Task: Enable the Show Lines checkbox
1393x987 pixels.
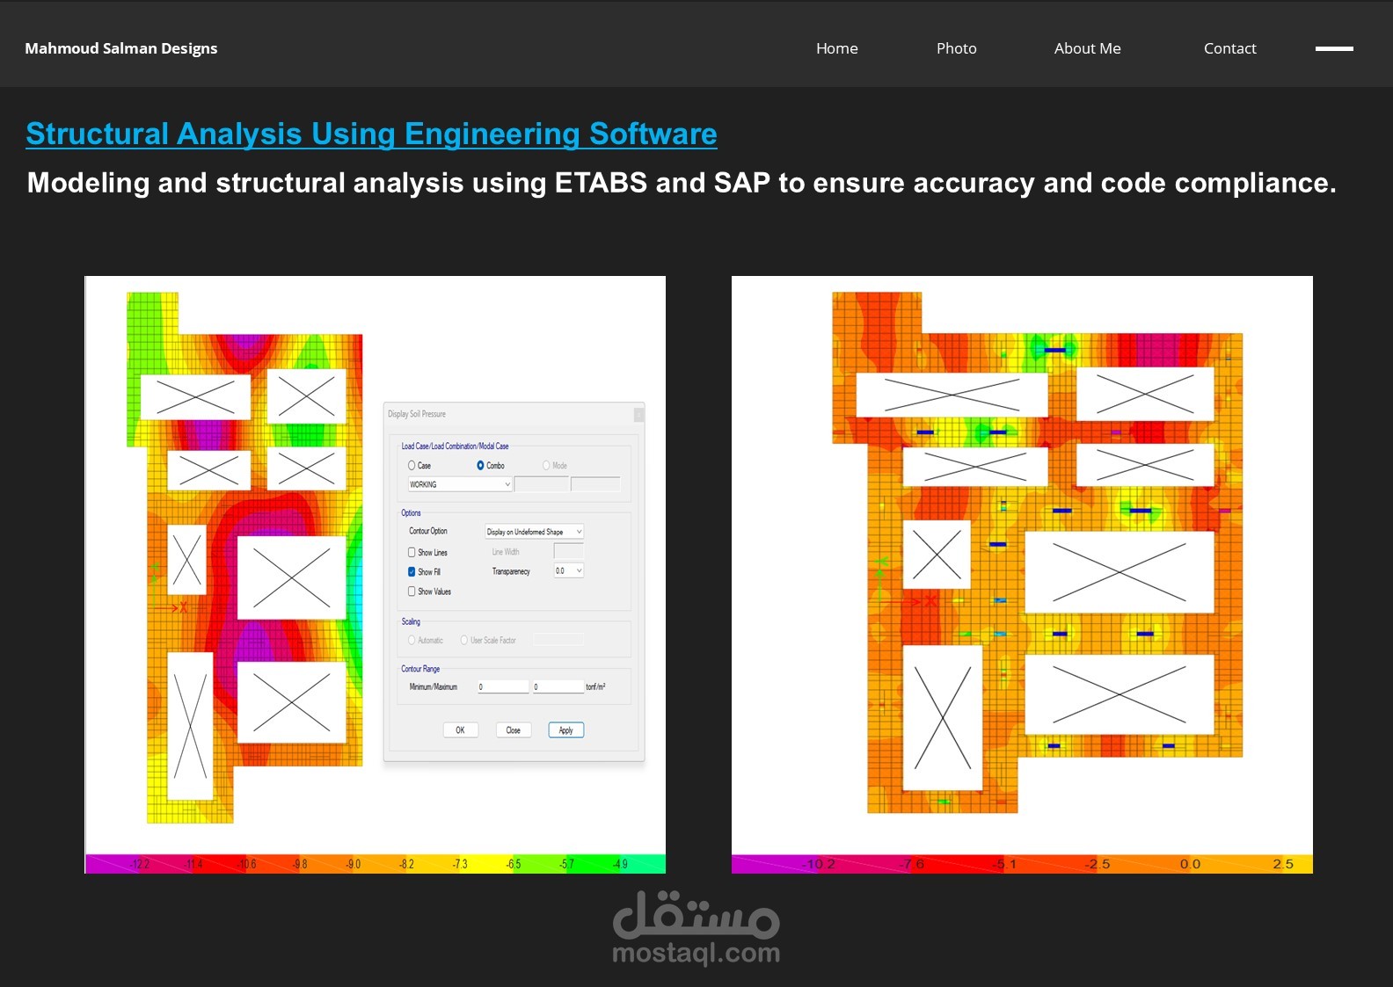Action: point(412,552)
